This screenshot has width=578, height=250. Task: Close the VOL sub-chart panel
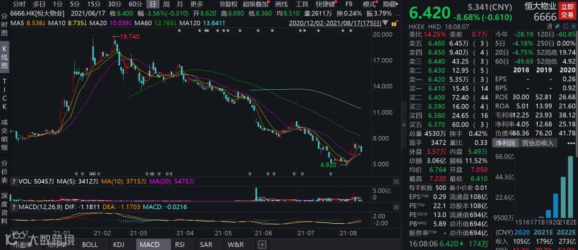396,182
